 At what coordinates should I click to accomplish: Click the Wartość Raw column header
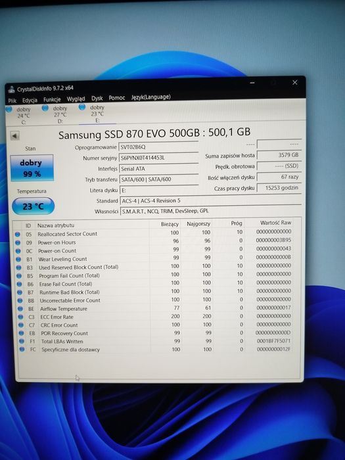(x=275, y=223)
